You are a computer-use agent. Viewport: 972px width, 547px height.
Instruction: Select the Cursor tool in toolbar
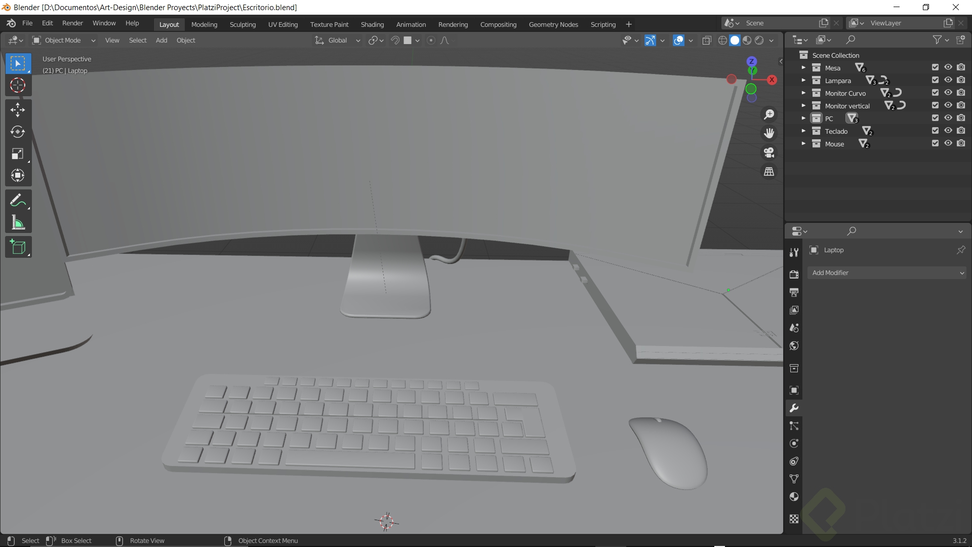[18, 85]
